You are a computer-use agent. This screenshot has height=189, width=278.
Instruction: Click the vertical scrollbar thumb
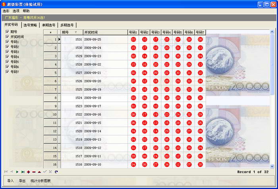click(272, 64)
